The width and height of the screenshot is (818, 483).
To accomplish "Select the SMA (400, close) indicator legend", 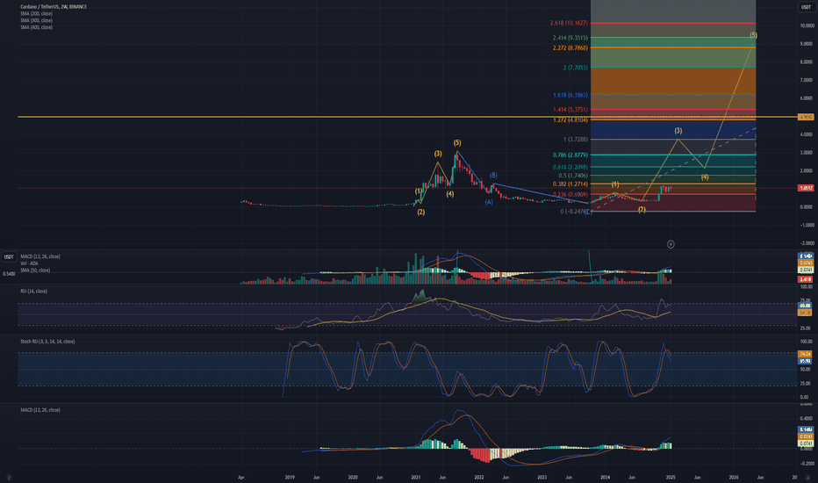I will click(37, 27).
